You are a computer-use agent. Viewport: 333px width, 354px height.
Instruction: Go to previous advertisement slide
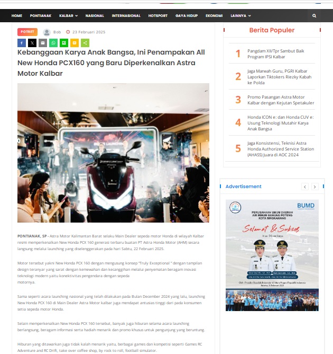pyautogui.click(x=305, y=187)
